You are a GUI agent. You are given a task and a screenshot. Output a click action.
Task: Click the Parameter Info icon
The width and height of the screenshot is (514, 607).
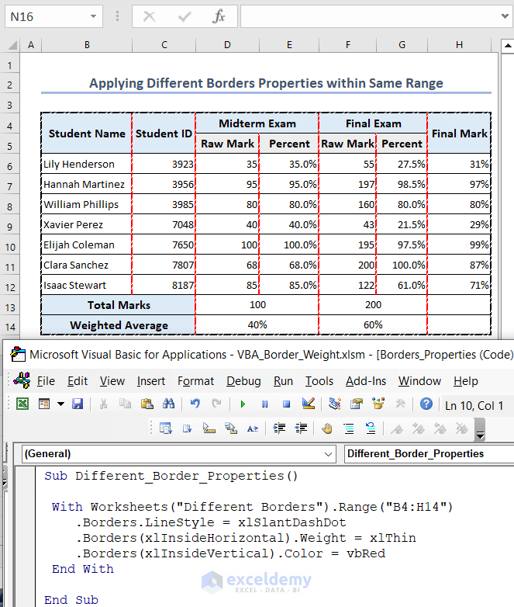pyautogui.click(x=231, y=428)
